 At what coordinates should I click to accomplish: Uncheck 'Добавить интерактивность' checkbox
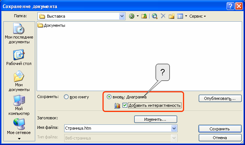click(125, 105)
